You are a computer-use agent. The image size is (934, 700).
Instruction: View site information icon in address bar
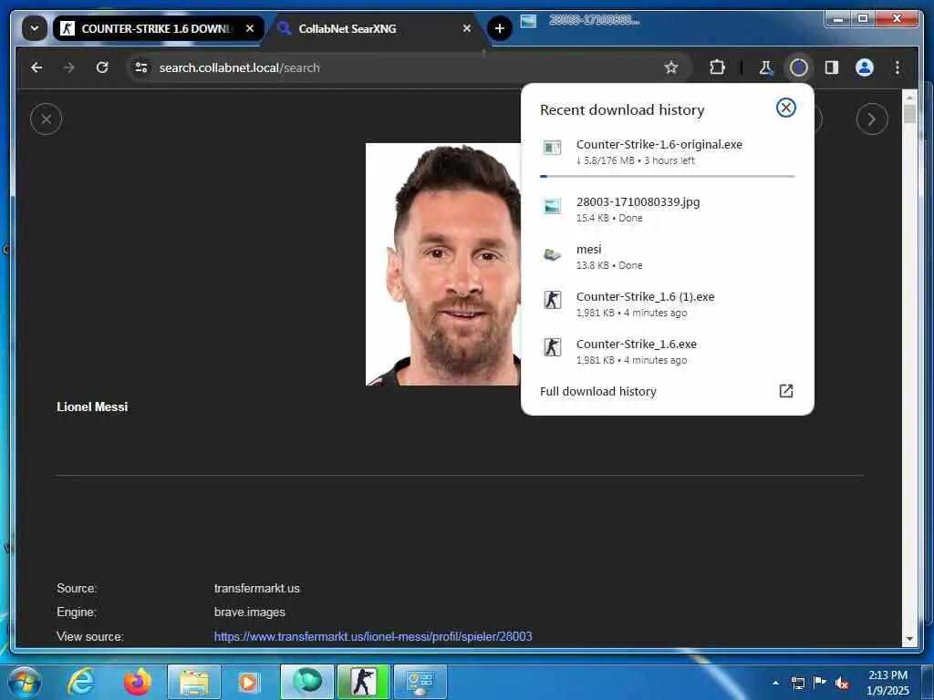[141, 67]
